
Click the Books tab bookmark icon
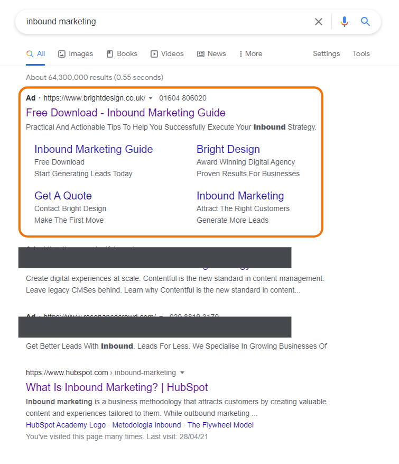tap(109, 54)
